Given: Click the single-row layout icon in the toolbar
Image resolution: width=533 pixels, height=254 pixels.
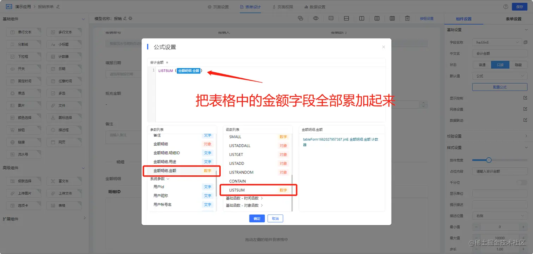Looking at the screenshot, I should (347, 18).
